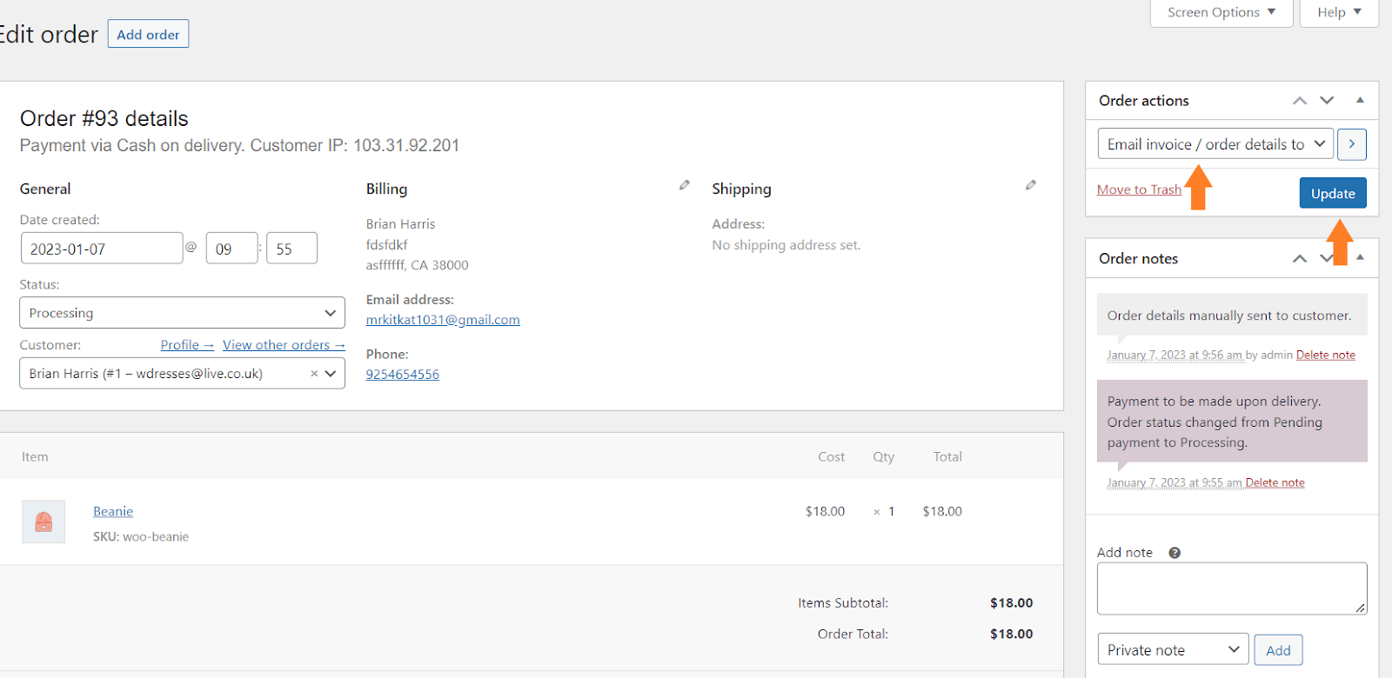Edit shipping address with pencil icon
Viewport: 1392px width, 678px height.
[1031, 185]
